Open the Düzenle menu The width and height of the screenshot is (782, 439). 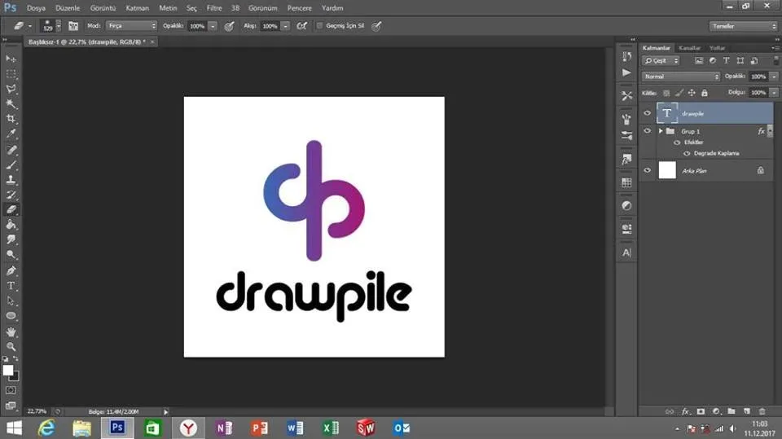[68, 8]
